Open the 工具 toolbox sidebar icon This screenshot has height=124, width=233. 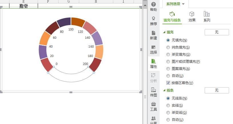pyautogui.click(x=154, y=106)
